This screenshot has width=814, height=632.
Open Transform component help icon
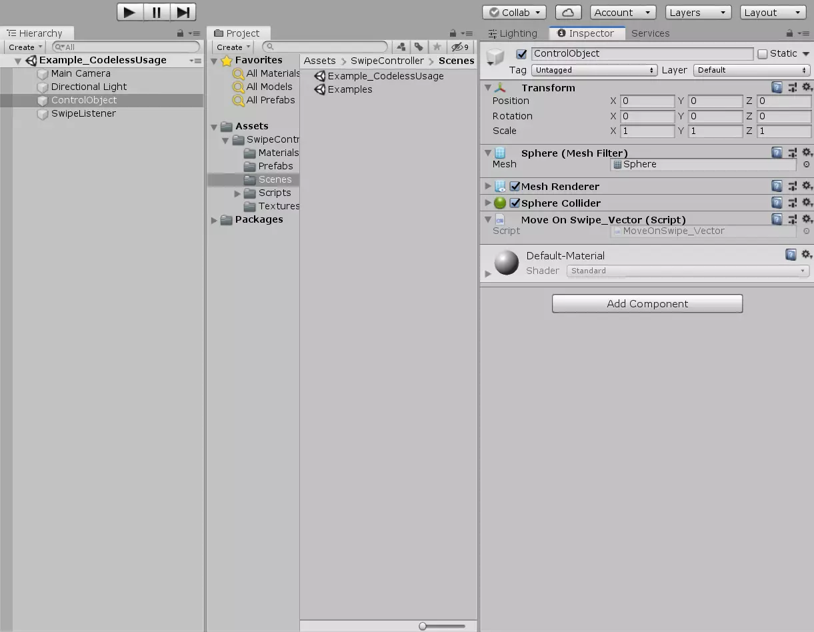click(777, 87)
